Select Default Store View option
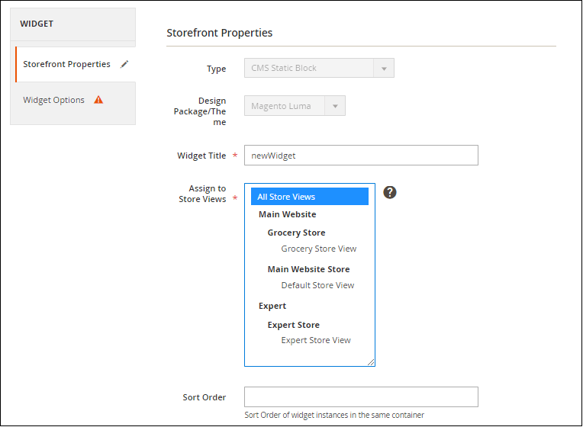The width and height of the screenshot is (583, 427). pyautogui.click(x=317, y=285)
